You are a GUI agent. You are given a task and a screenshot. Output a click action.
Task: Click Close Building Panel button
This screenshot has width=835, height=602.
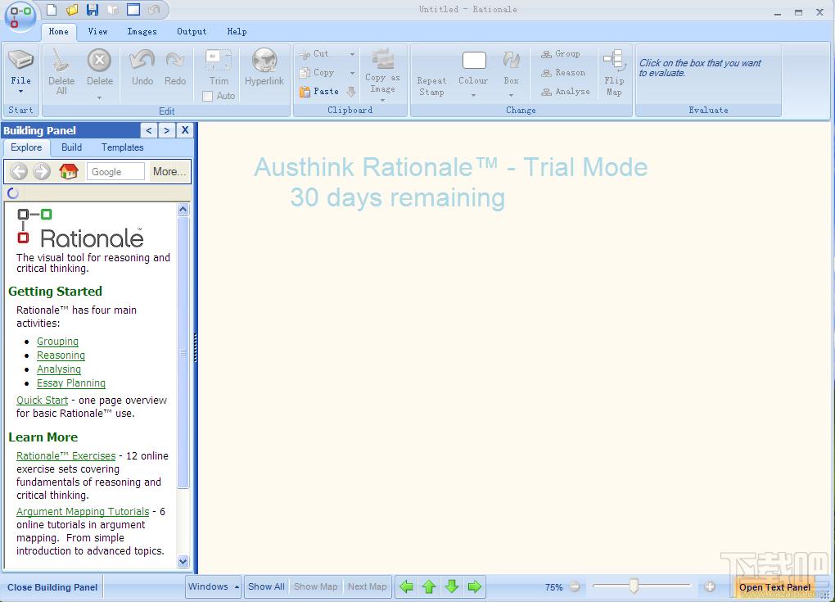[x=52, y=587]
